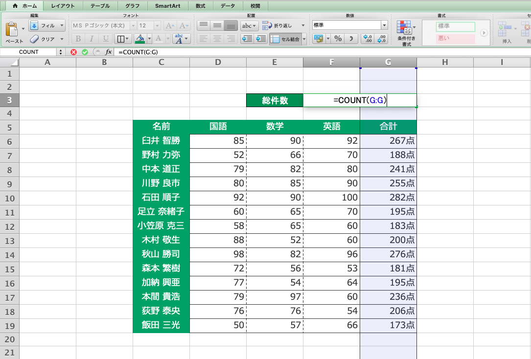Open the phonetic abc A text menu

(x=181, y=39)
